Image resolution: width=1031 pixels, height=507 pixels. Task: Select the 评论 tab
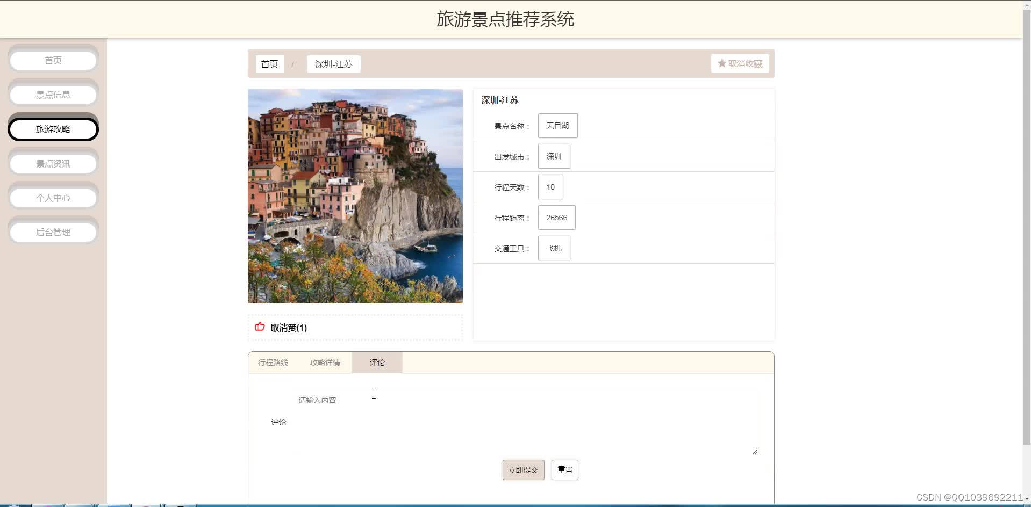coord(377,363)
